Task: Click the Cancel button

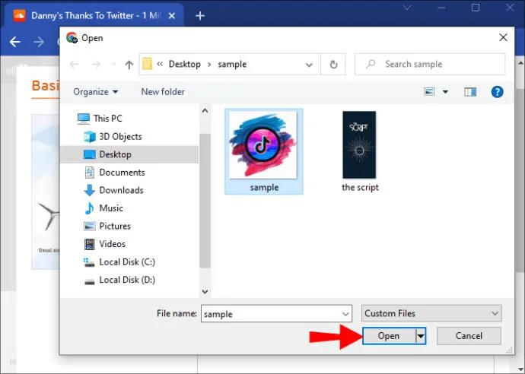Action: (469, 336)
